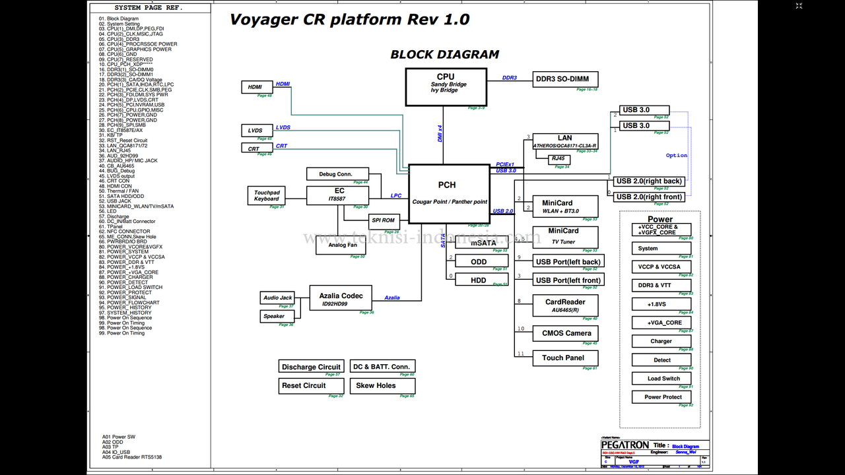Click the 'Azalia' bus label

tap(392, 298)
